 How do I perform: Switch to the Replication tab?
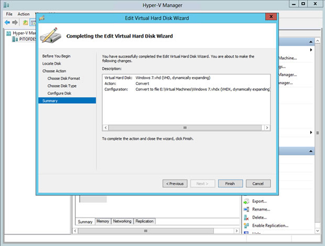coord(144,221)
